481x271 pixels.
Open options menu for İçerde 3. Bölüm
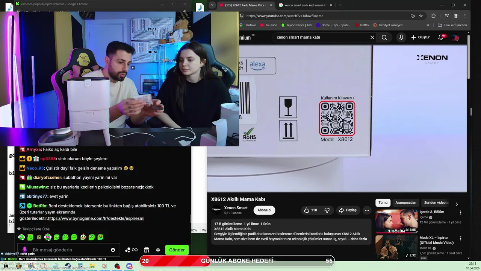460,212
